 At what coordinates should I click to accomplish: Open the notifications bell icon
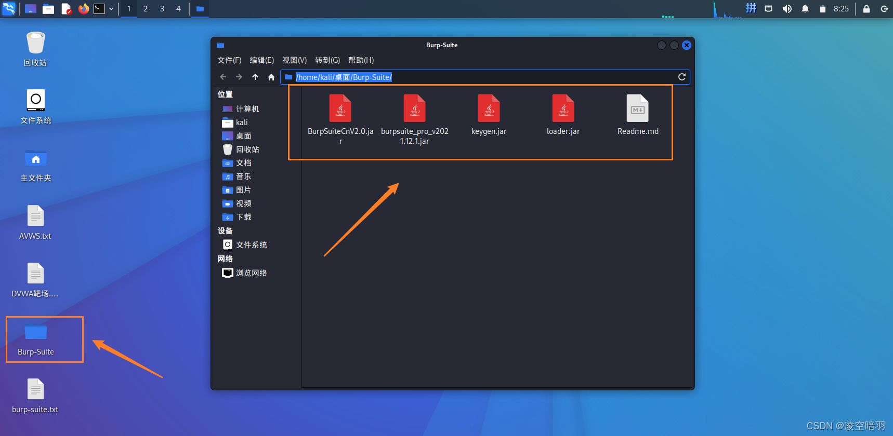pos(805,9)
